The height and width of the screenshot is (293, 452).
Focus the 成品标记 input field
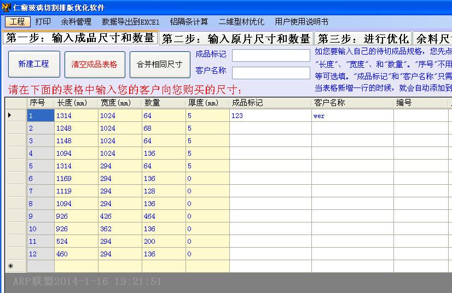click(x=271, y=55)
